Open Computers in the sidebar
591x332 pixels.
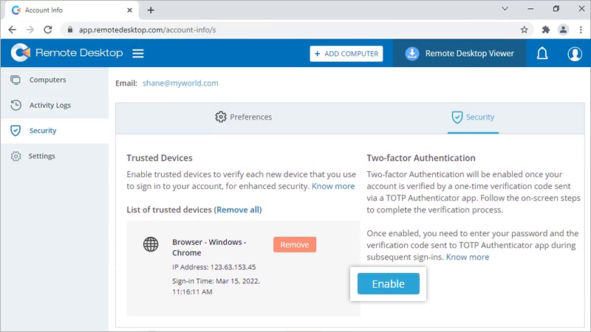pyautogui.click(x=47, y=80)
